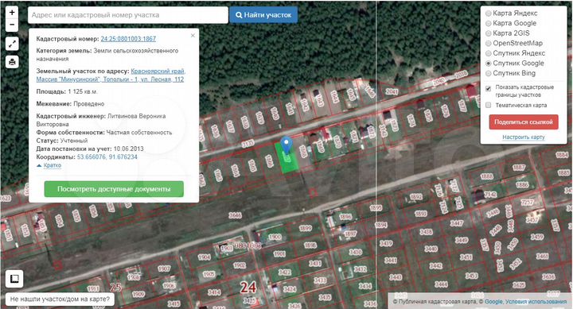573x309 pixels.
Task: Click parcel labeled 3457 on map
Action: pos(532,219)
